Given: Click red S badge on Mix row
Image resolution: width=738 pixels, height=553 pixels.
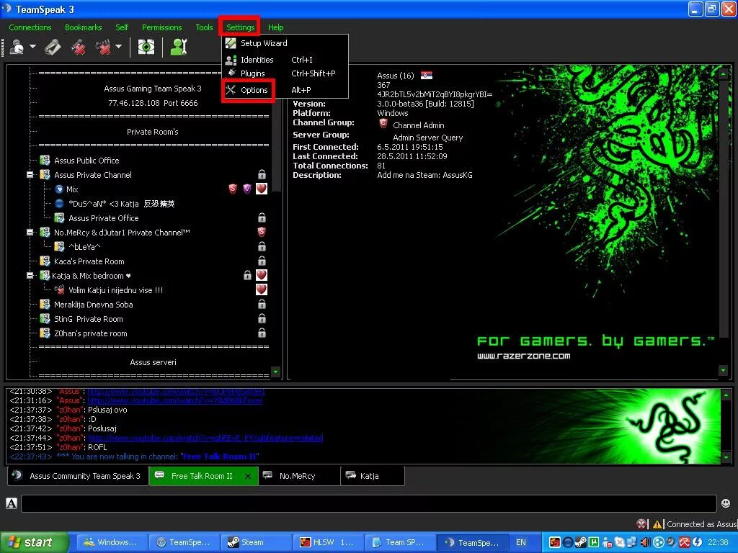Looking at the screenshot, I should coord(233,189).
